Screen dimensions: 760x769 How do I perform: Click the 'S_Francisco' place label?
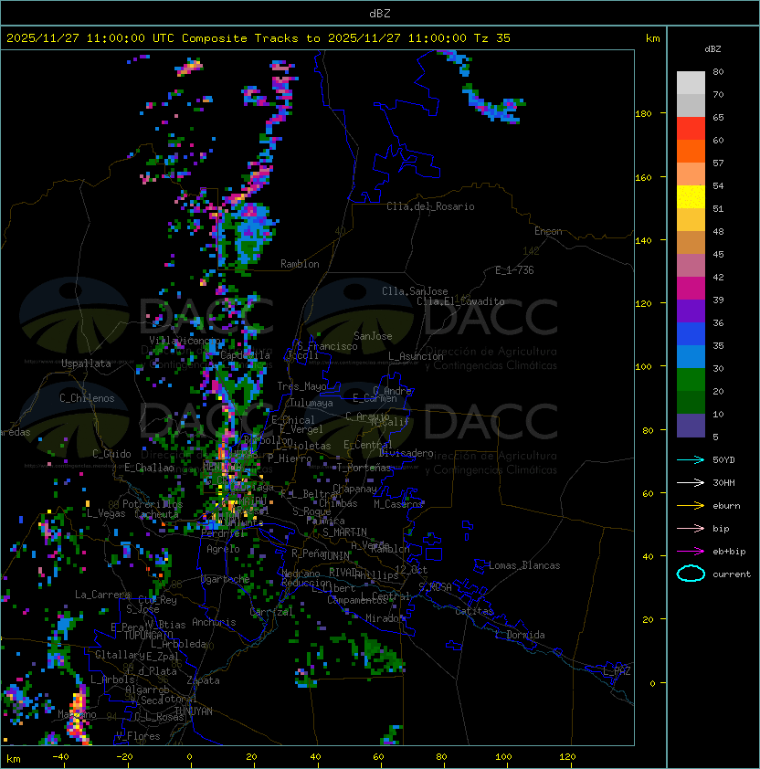(327, 346)
